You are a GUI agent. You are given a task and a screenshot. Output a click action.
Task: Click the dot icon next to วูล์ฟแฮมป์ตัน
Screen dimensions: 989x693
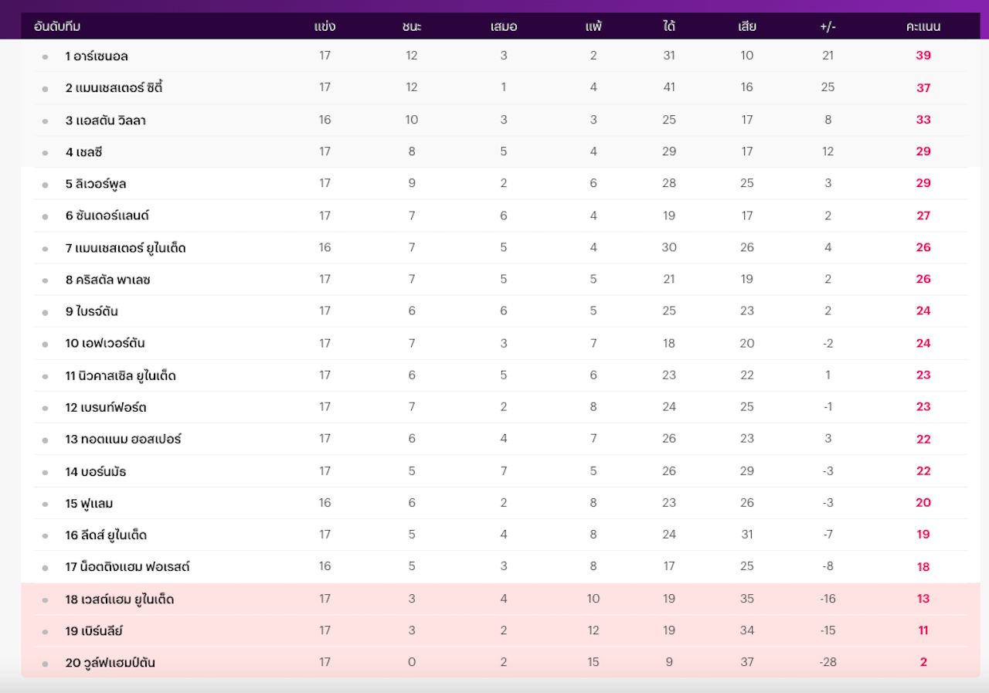45,664
